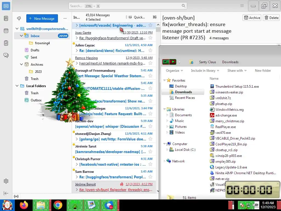Collapse the Archives folder chevron
Image resolution: width=281 pixels, height=211 pixels.
[x=21, y=64]
